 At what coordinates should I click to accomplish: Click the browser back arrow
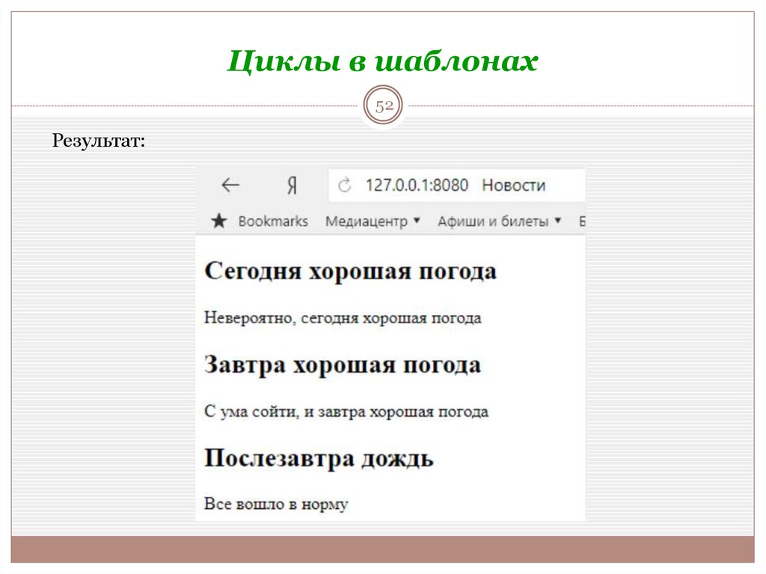[x=229, y=183]
